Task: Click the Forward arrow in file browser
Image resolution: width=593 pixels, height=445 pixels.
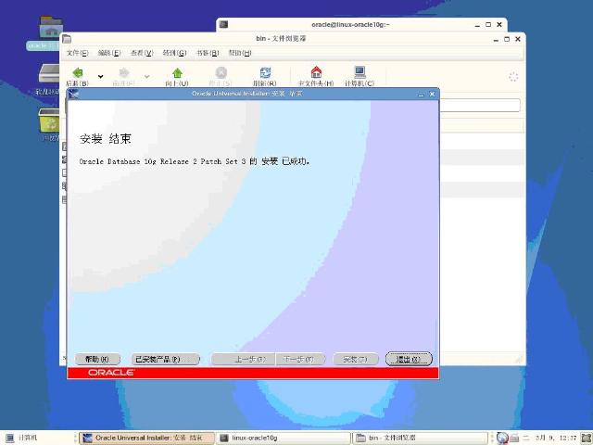Action: tap(124, 76)
